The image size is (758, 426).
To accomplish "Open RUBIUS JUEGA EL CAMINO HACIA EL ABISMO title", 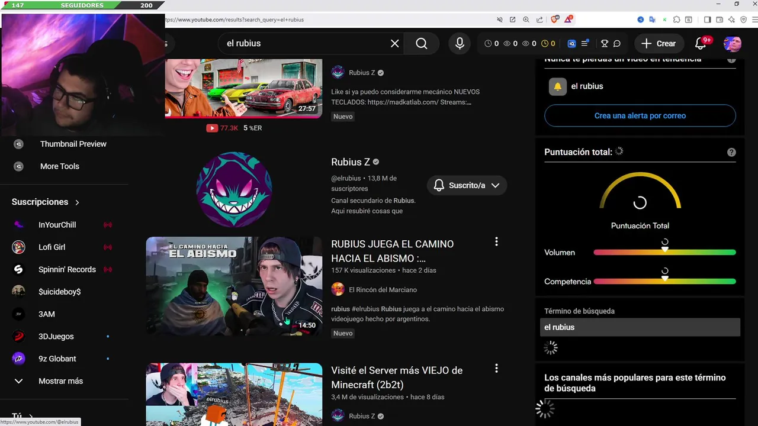I will 392,251.
